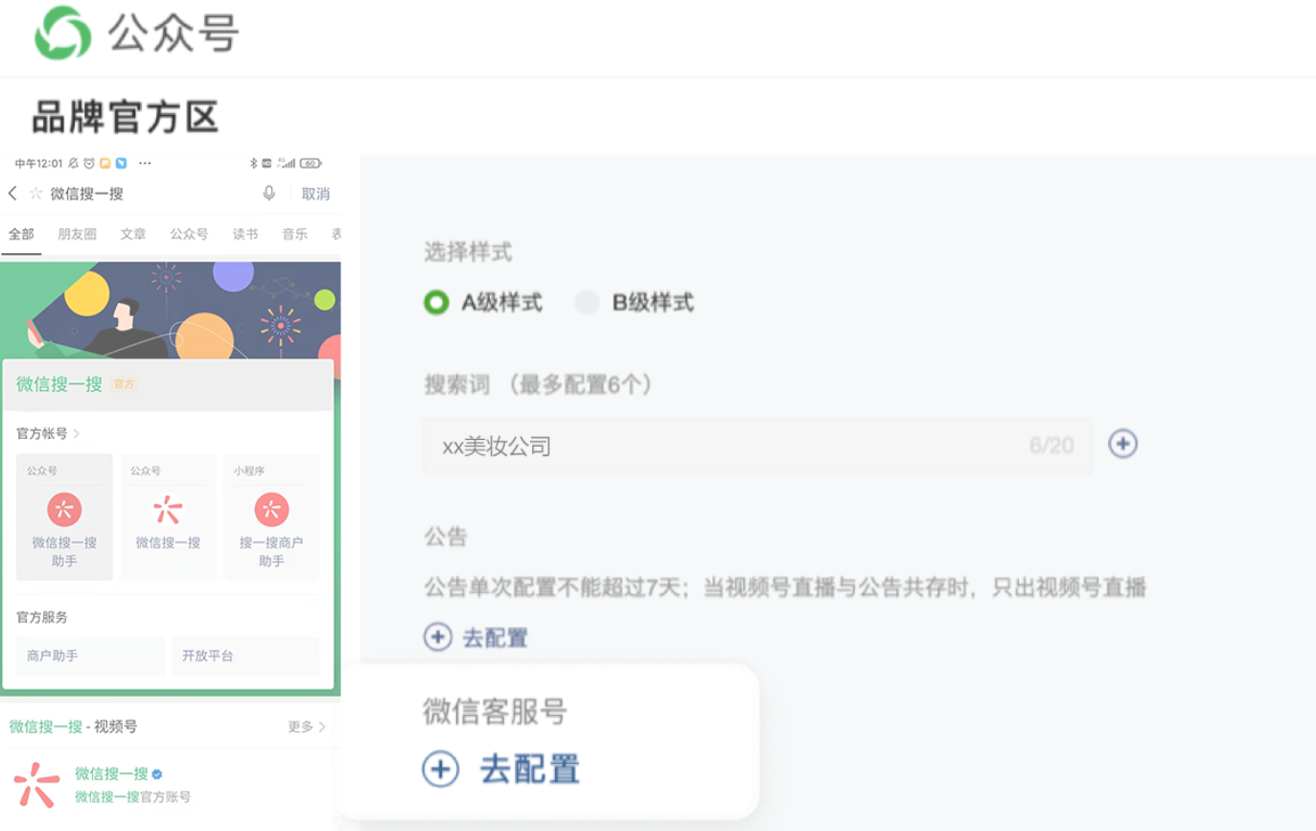This screenshot has width=1316, height=831.
Task: Click 去配置 for 微信客服号
Action: click(530, 769)
